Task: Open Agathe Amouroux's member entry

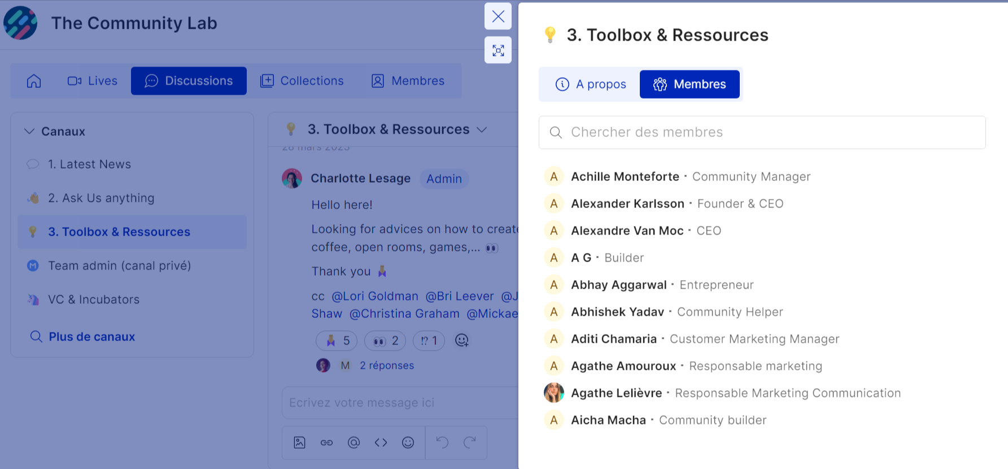Action: (x=683, y=366)
